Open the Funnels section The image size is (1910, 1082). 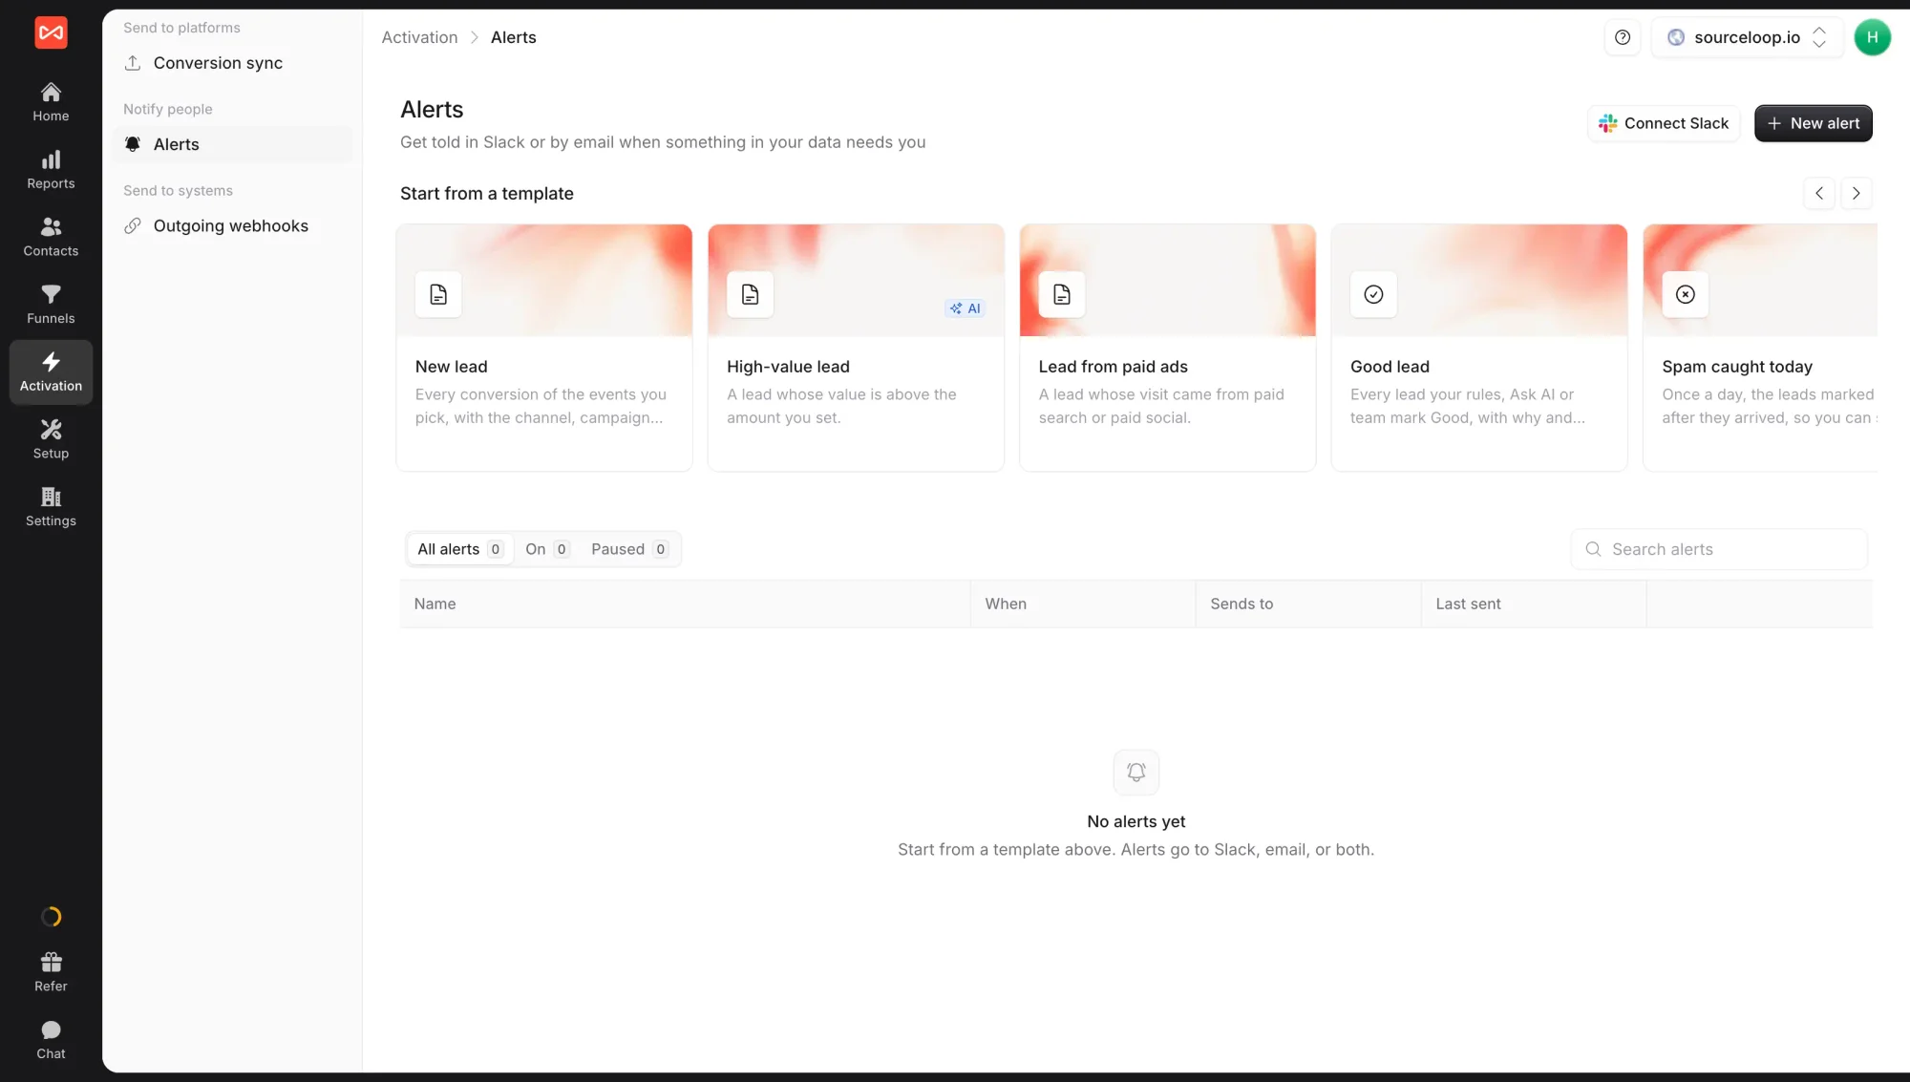[51, 305]
